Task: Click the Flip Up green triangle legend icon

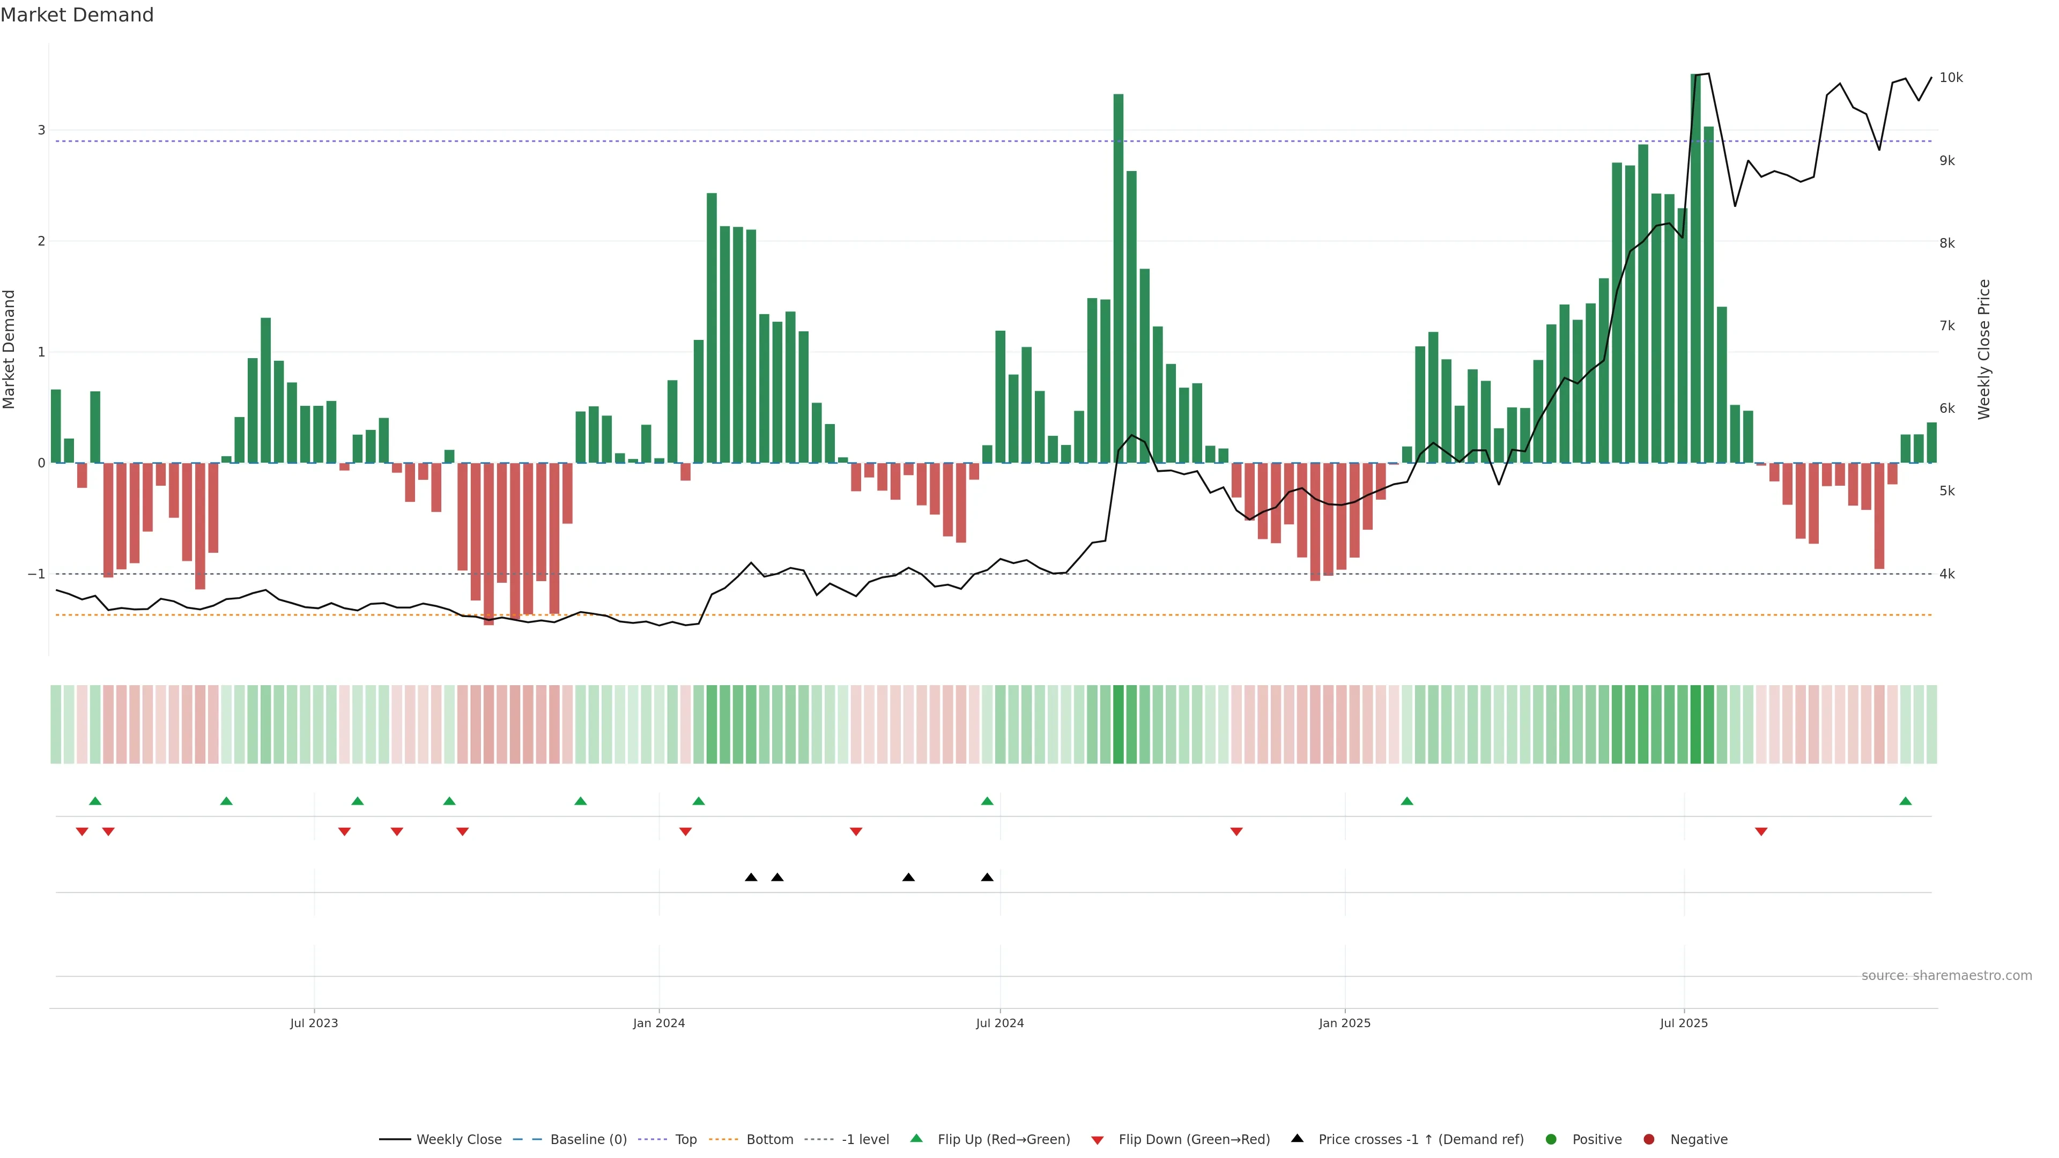Action: click(917, 1138)
